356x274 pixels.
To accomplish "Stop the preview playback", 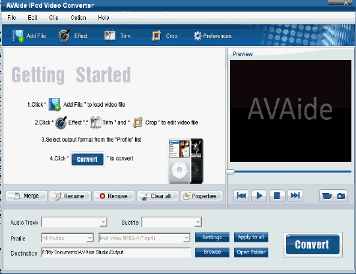I will pos(277,196).
